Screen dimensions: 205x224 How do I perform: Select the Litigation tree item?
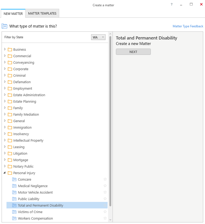pyautogui.click(x=20, y=153)
